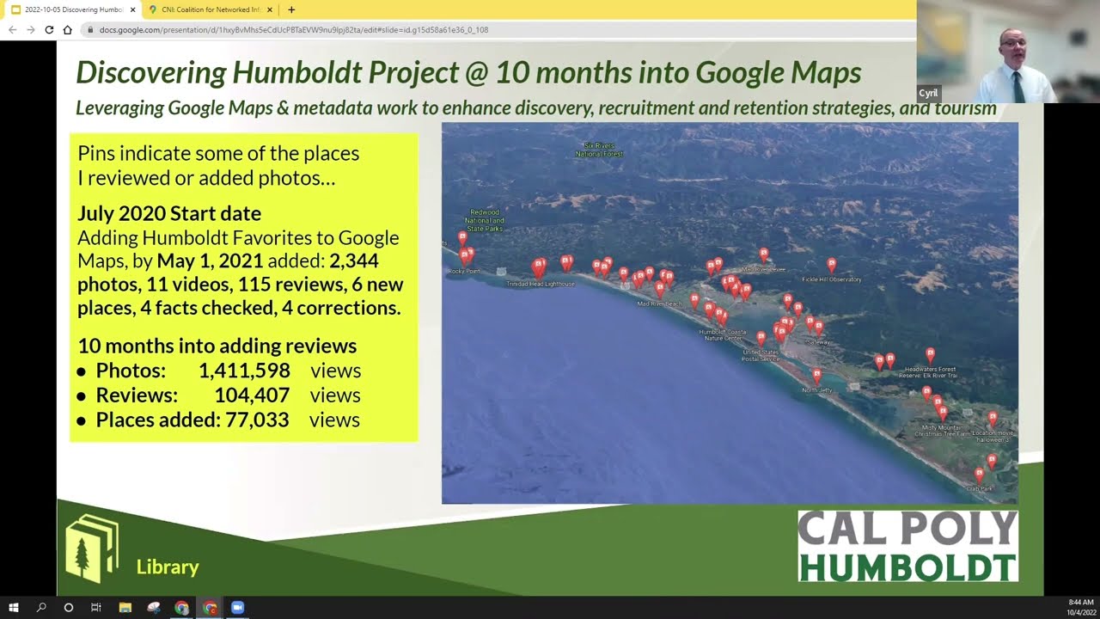Open Windows taskbar search
The image size is (1100, 619).
[x=41, y=608]
